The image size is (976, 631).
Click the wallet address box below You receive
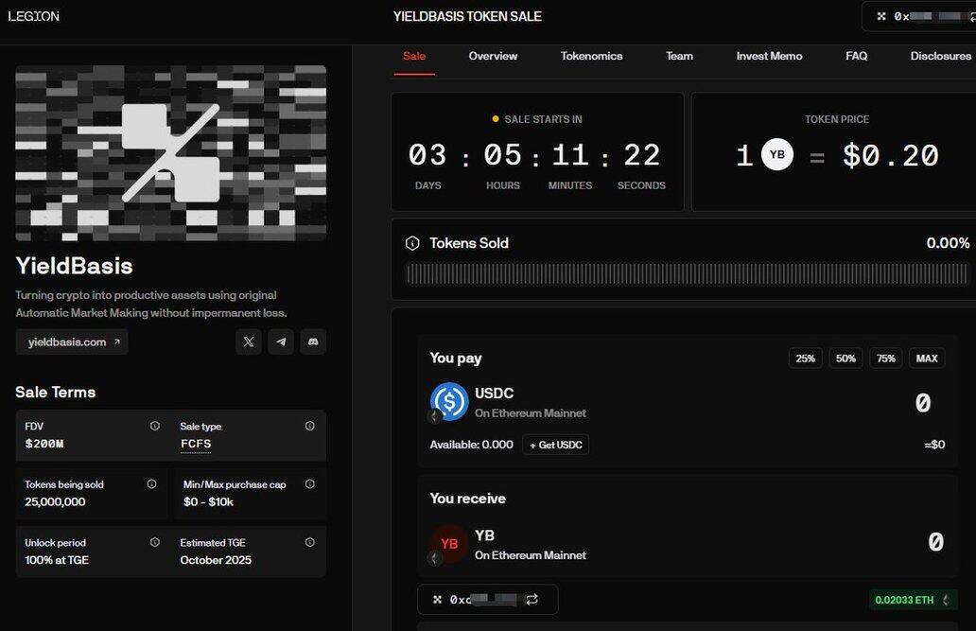tap(487, 599)
